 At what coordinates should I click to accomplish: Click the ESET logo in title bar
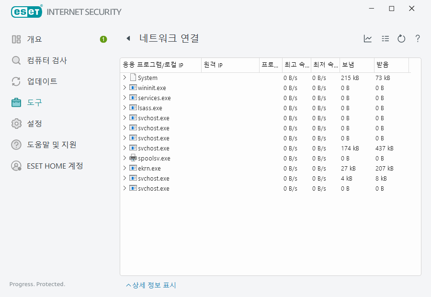pyautogui.click(x=27, y=11)
